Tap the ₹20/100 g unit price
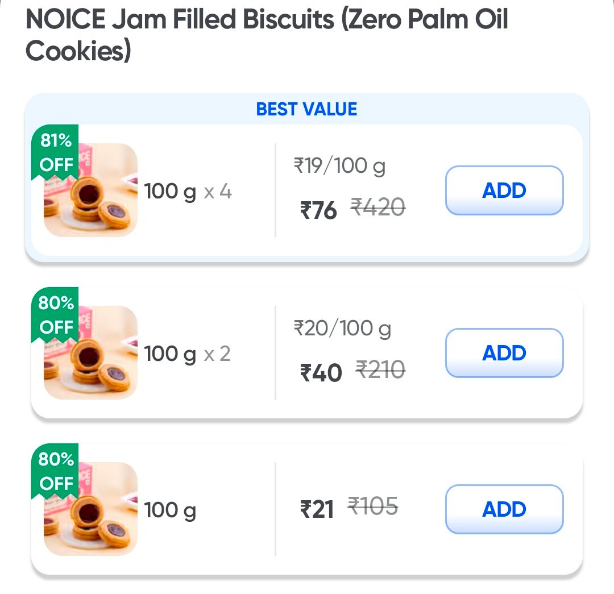The image size is (614, 594). click(x=342, y=329)
